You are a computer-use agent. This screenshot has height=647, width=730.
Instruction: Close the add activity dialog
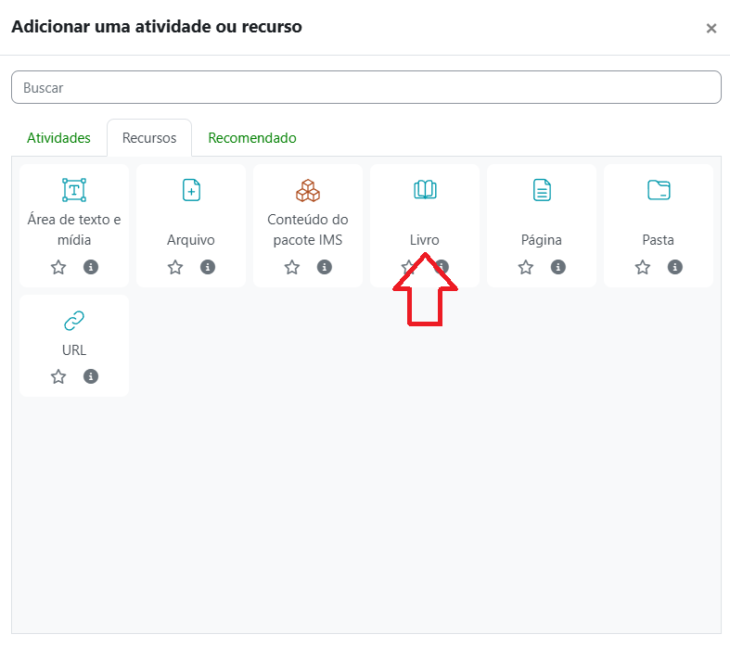click(711, 28)
